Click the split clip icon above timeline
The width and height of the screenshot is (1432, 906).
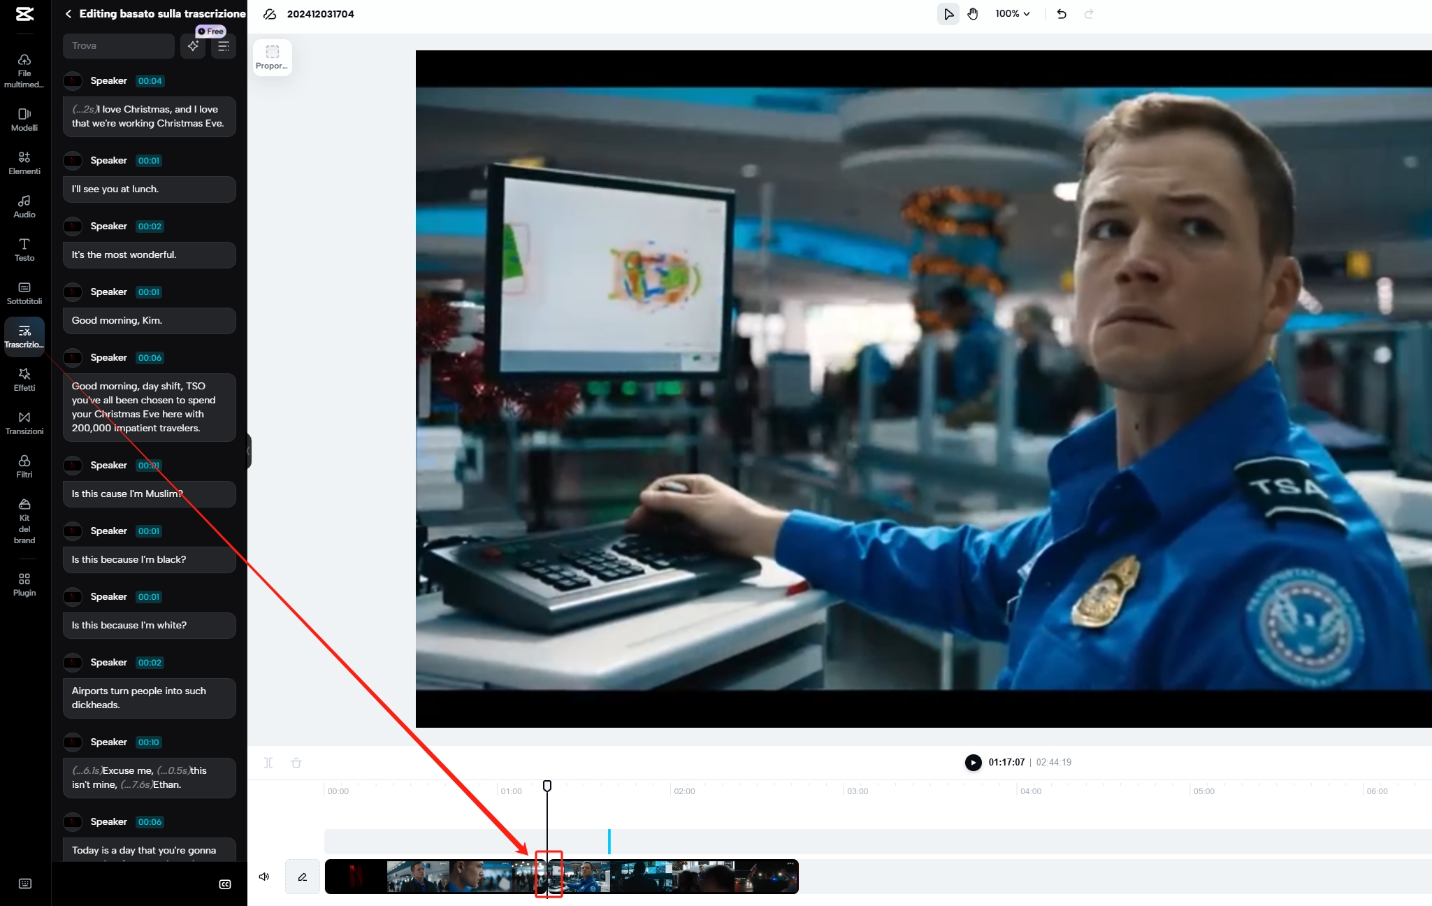pyautogui.click(x=268, y=763)
